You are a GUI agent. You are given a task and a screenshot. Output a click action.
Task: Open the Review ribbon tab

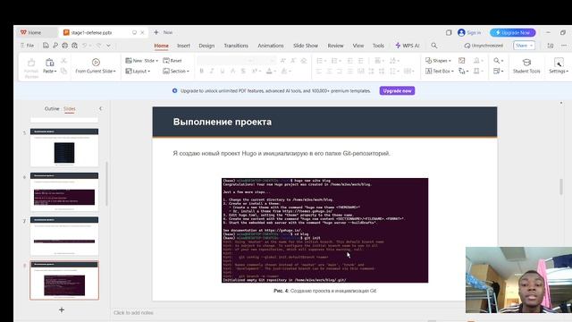coord(336,46)
